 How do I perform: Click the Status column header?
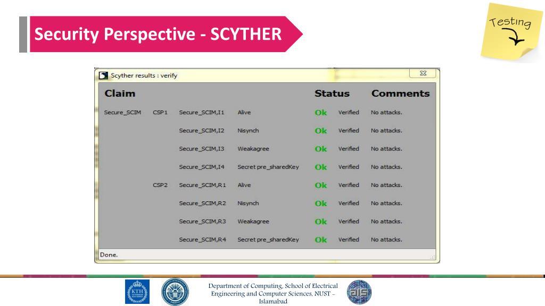coord(332,93)
